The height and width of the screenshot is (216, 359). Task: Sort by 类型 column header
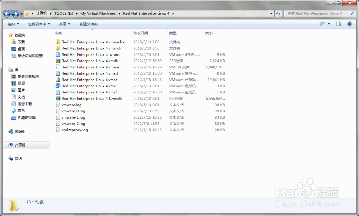coord(173,33)
